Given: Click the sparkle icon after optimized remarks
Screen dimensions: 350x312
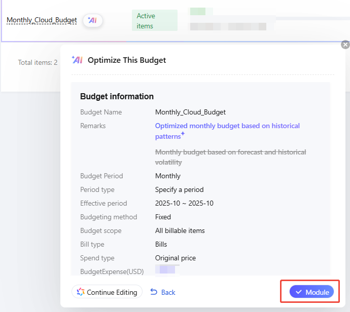Looking at the screenshot, I should click(x=183, y=134).
